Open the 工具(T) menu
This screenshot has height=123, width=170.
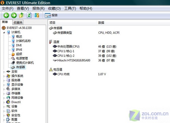pos(70,8)
